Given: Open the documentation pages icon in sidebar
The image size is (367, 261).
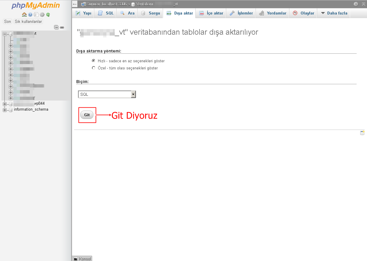Looking at the screenshot, I should point(36,15).
